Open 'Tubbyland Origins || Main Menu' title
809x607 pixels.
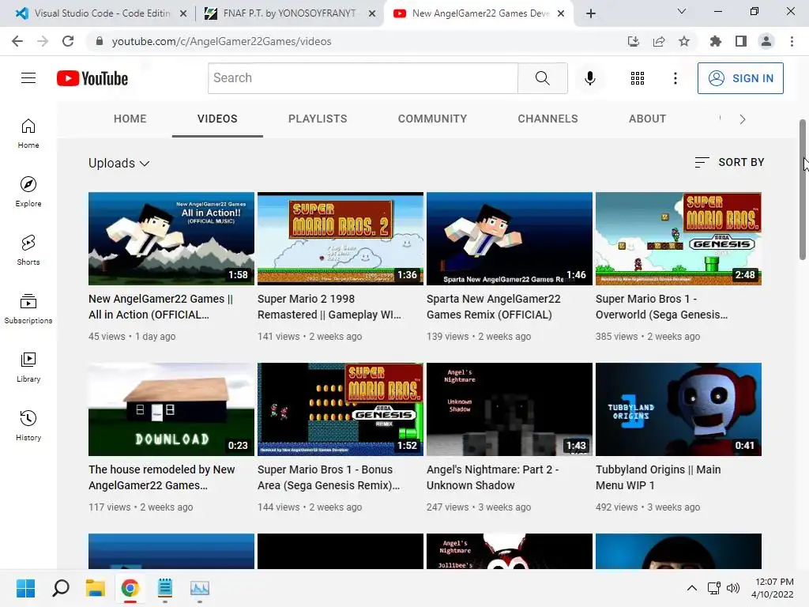click(658, 477)
